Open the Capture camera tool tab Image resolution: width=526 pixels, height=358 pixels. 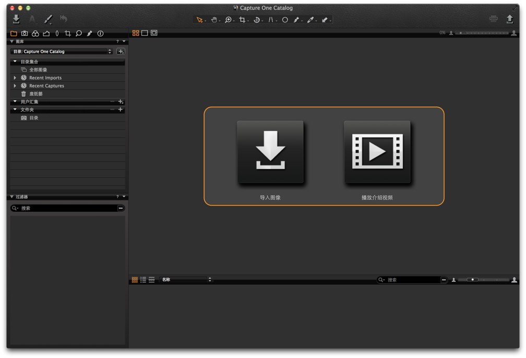(x=25, y=33)
